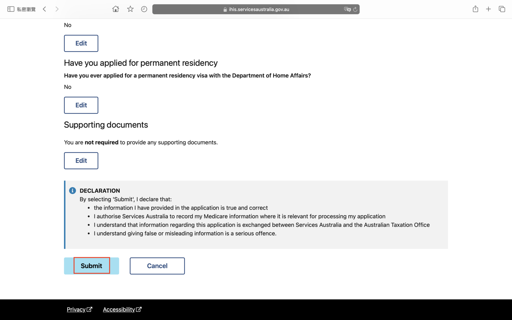Viewport: 512px width, 320px height.
Task: Click the forward navigation arrow
Action: pyautogui.click(x=57, y=9)
